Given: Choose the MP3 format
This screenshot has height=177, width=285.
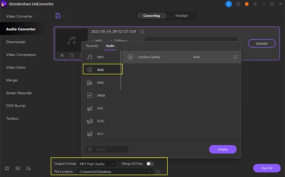Looking at the screenshot, I should click(101, 57).
